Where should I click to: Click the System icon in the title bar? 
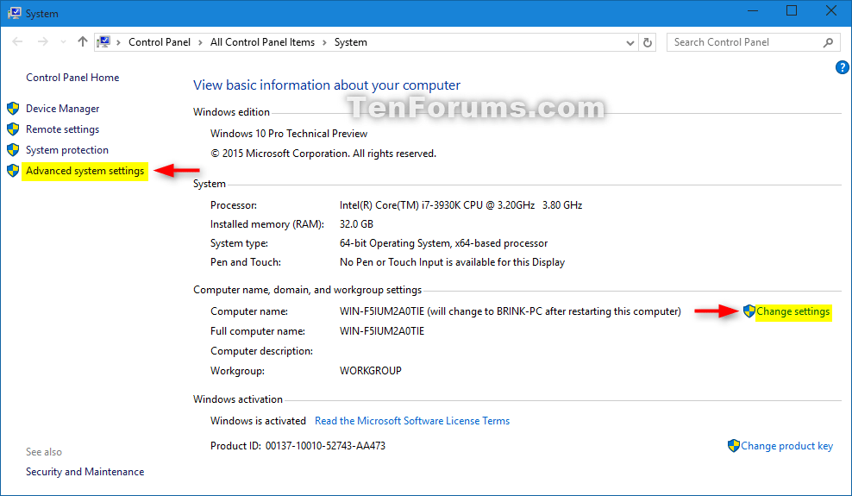pos(14,13)
